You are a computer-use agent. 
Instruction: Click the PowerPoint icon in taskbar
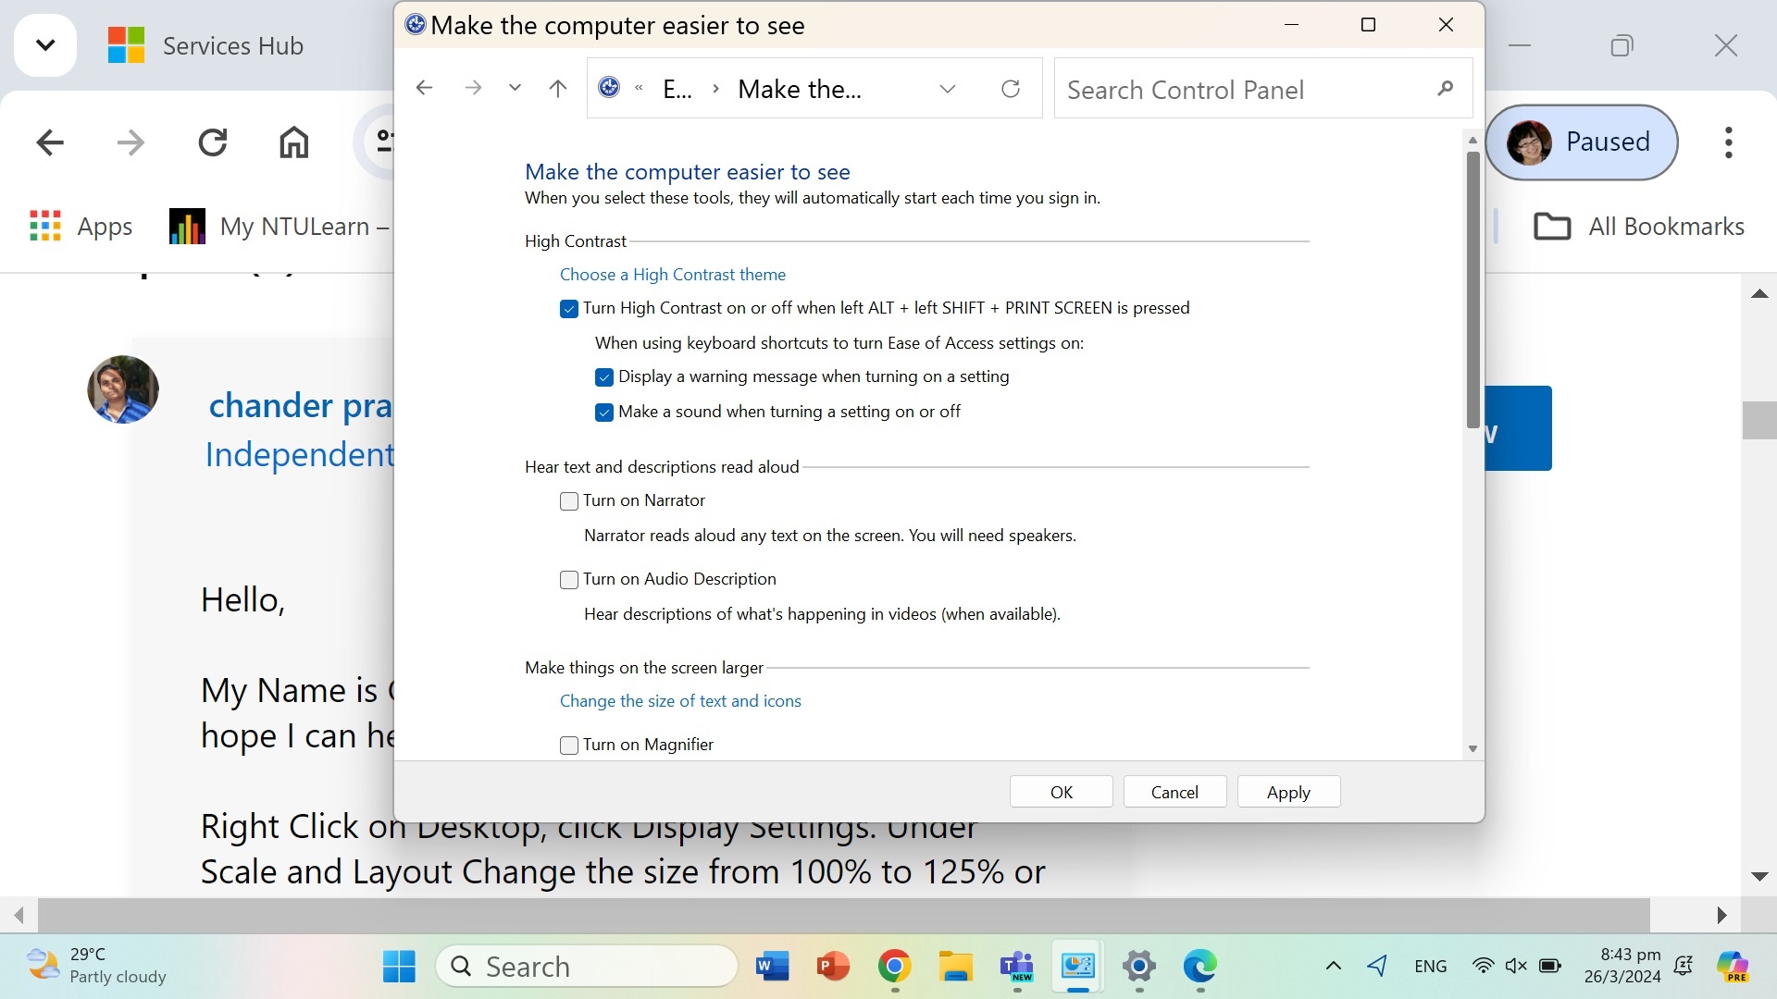(832, 965)
